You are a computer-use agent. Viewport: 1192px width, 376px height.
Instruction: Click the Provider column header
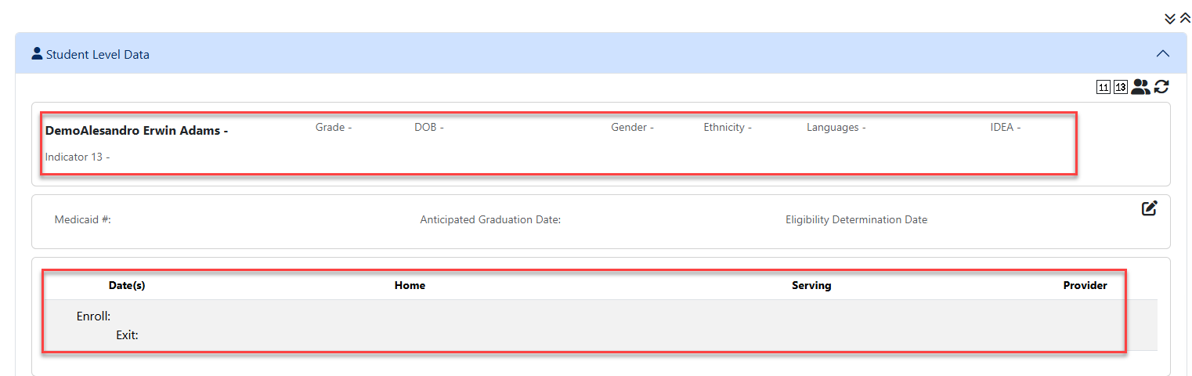[x=1085, y=286]
